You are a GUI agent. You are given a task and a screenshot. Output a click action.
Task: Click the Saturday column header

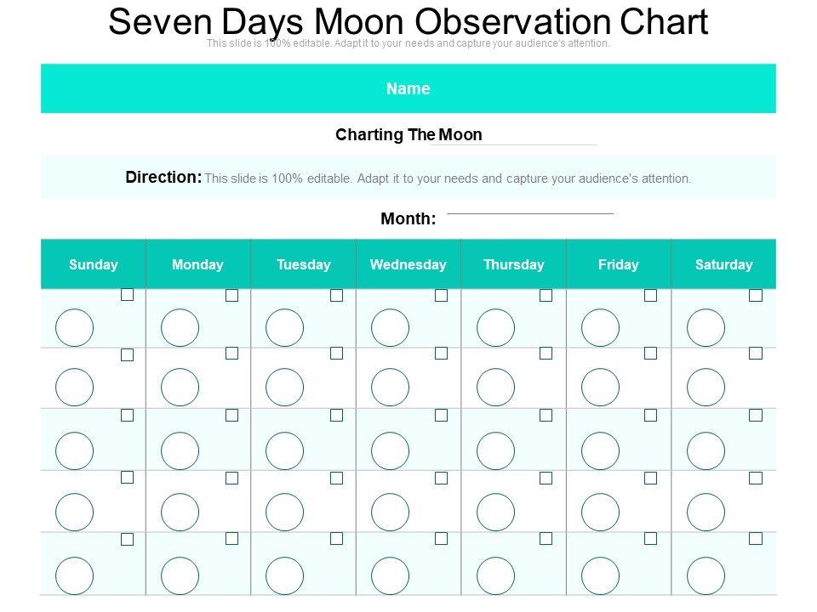(724, 264)
